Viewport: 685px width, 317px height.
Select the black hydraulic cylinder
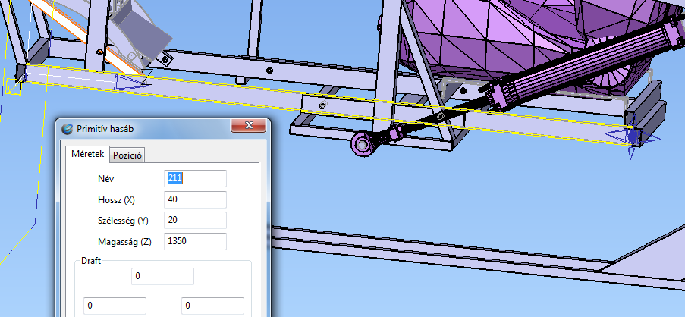coord(577,68)
